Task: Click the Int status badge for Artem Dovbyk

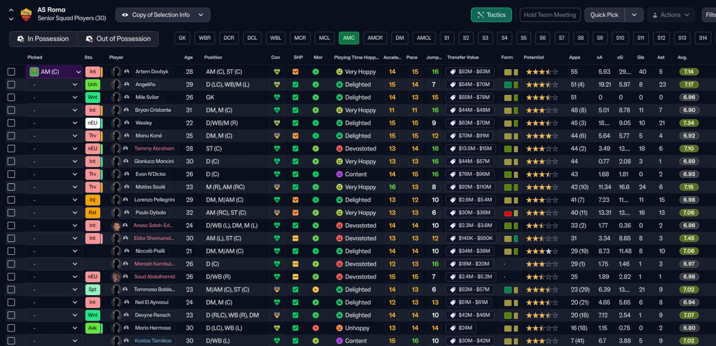Action: coord(92,72)
